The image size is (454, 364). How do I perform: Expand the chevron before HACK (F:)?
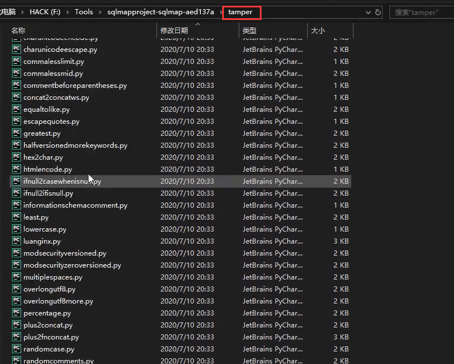pyautogui.click(x=23, y=12)
